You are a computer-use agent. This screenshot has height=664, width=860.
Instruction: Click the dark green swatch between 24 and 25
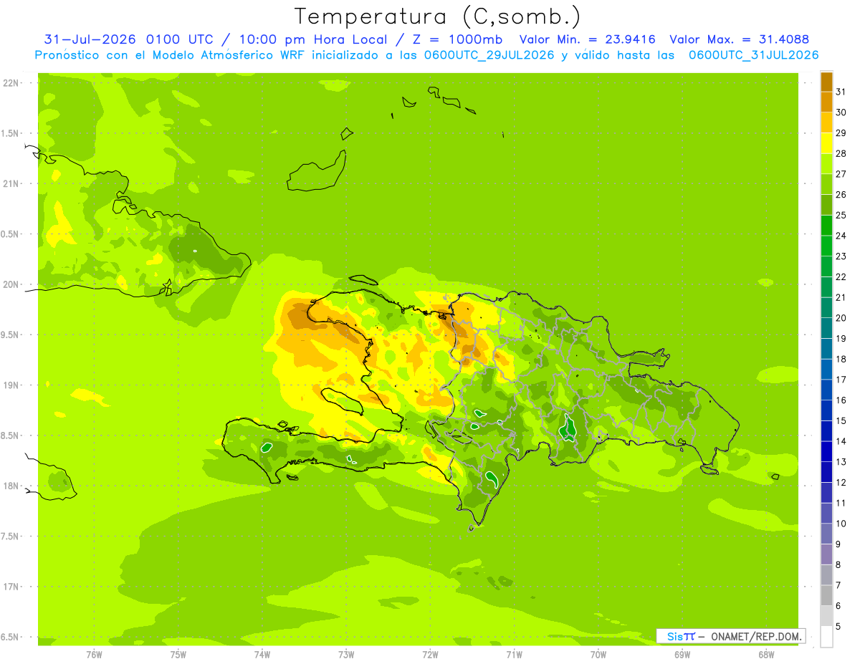(x=826, y=225)
